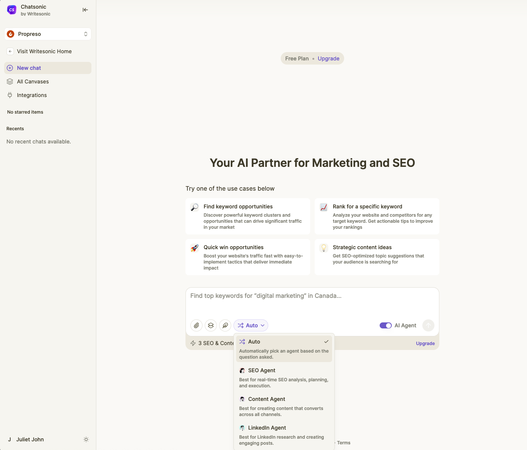Click the back arrow beside Visit Writesonic Home
Viewport: 527px width, 450px height.
[10, 51]
